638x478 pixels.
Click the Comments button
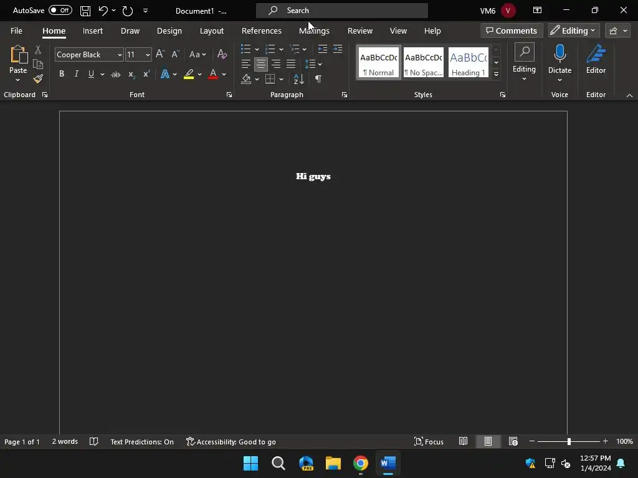tap(512, 30)
